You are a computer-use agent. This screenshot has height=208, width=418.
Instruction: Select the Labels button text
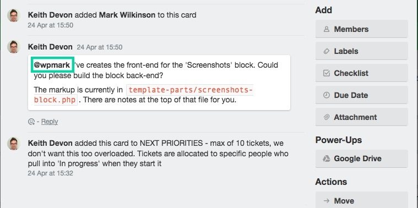(x=346, y=51)
